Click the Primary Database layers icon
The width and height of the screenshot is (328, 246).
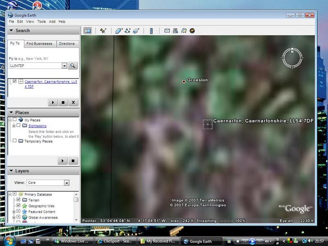(x=21, y=194)
